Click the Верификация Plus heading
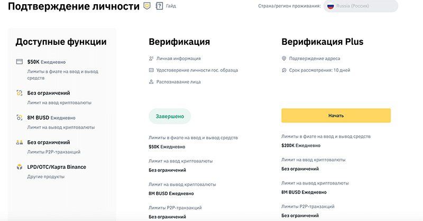This screenshot has width=423, height=221. coord(323,42)
